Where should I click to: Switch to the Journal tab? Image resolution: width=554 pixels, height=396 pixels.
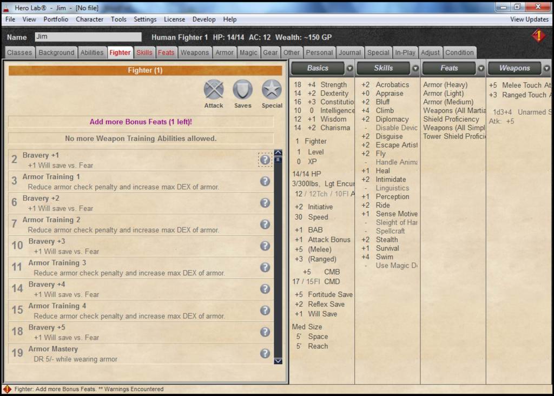(x=350, y=52)
